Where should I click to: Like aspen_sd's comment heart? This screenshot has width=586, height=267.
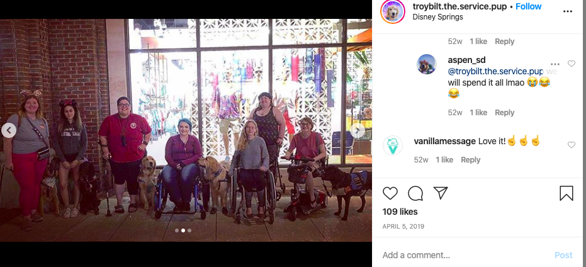[x=572, y=64]
